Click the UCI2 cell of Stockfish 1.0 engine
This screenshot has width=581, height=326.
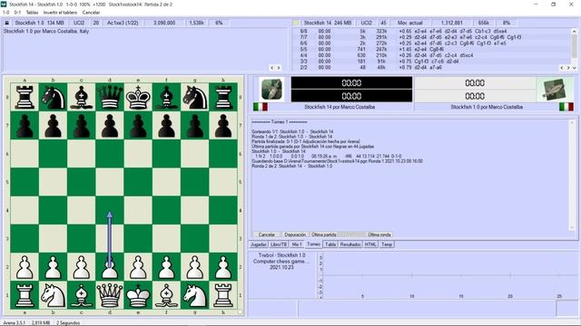click(79, 23)
